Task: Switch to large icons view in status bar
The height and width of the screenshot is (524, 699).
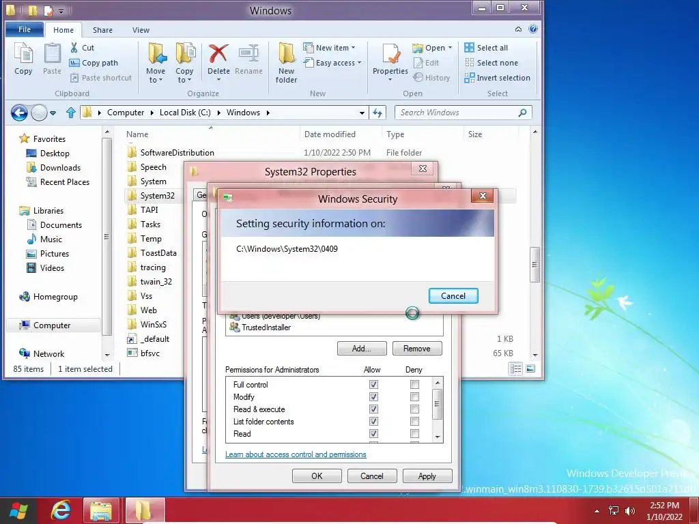Action: click(530, 368)
